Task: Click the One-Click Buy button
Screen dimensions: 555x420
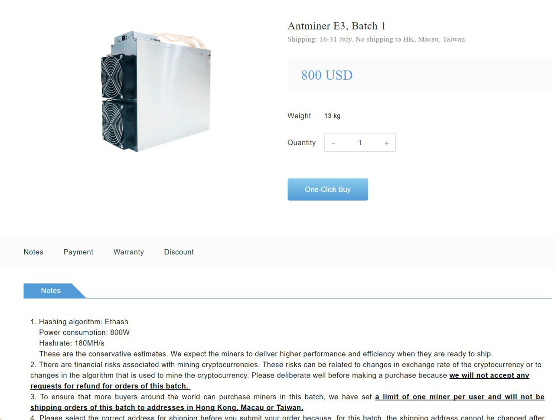Action: click(328, 189)
